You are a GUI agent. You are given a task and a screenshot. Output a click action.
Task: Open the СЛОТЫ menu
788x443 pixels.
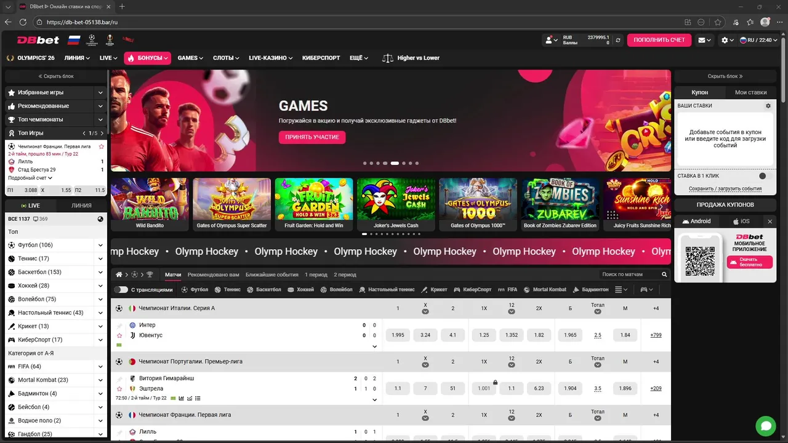pos(226,58)
